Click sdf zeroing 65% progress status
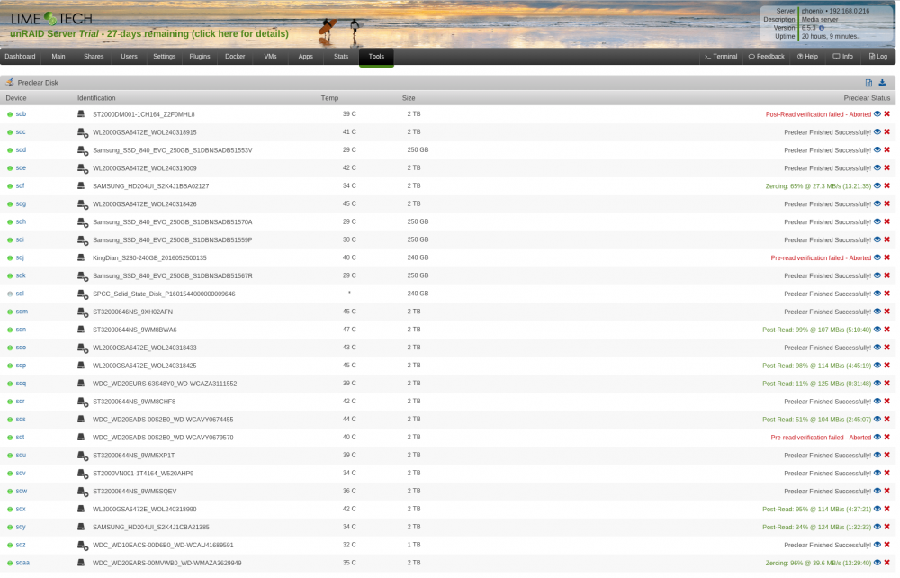Viewport: 900px width, 578px height. click(818, 186)
